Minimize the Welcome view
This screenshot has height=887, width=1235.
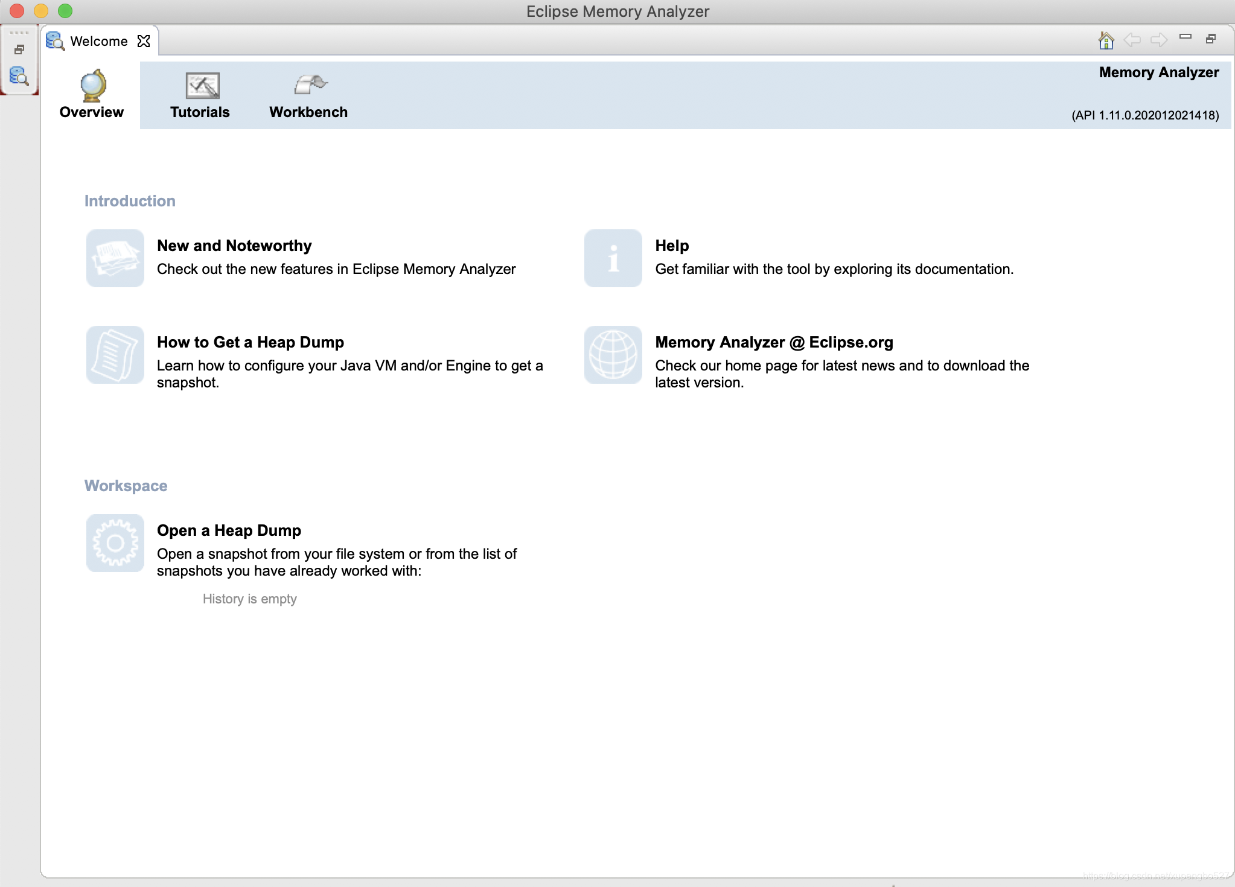(x=1186, y=37)
